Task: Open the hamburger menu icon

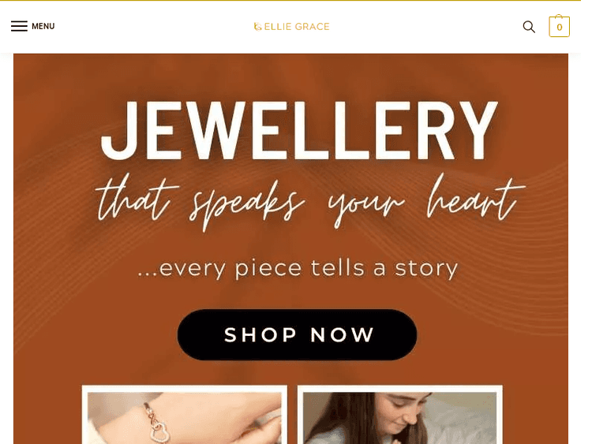Action: click(19, 26)
